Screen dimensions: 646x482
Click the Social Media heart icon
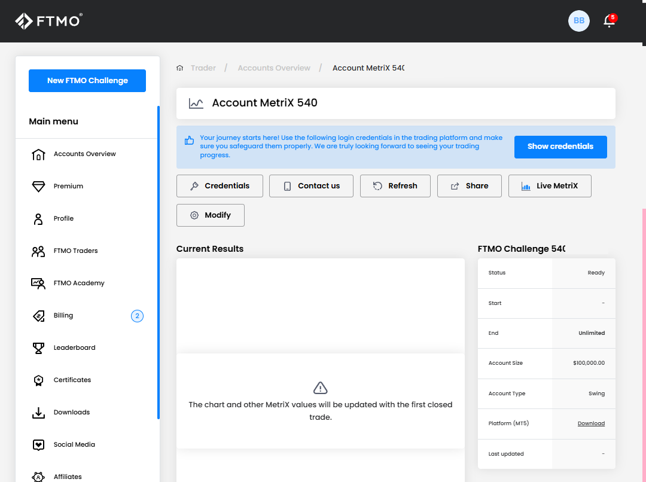(x=38, y=444)
